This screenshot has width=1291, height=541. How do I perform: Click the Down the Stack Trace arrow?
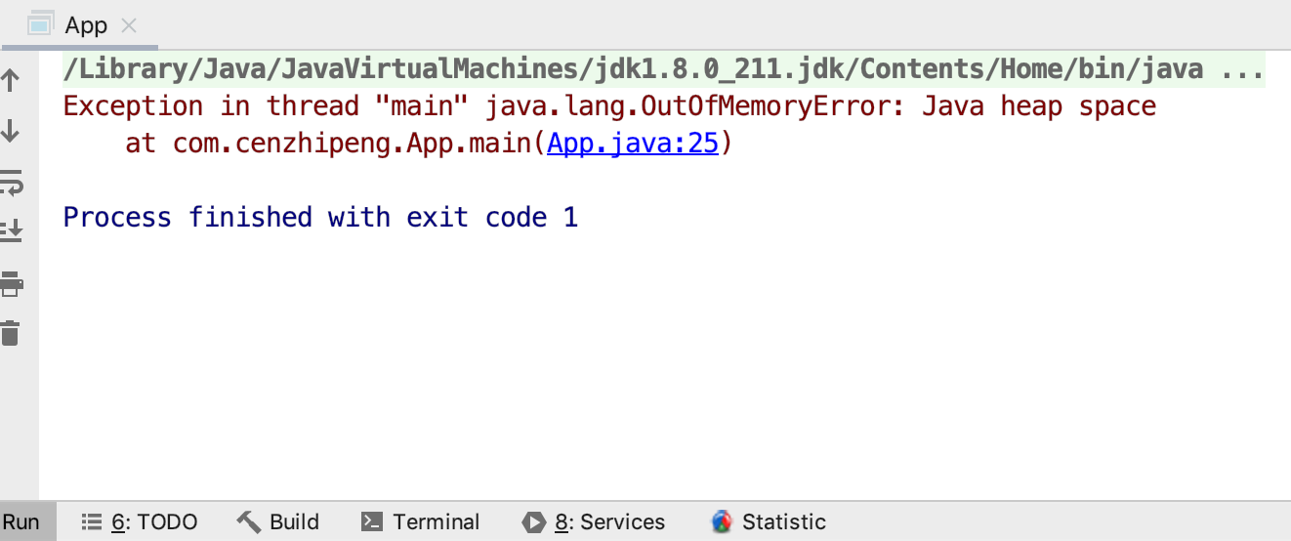[11, 131]
